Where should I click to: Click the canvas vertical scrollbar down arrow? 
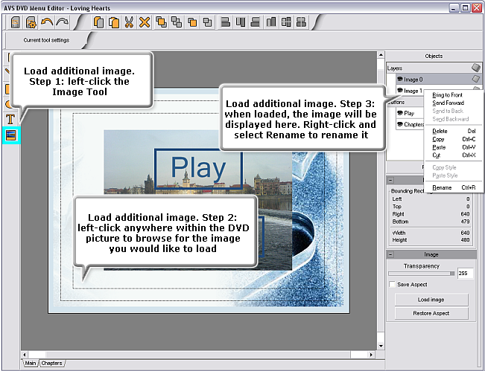pyautogui.click(x=381, y=346)
